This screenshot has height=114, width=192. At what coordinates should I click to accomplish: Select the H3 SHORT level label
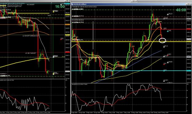tap(31, 5)
